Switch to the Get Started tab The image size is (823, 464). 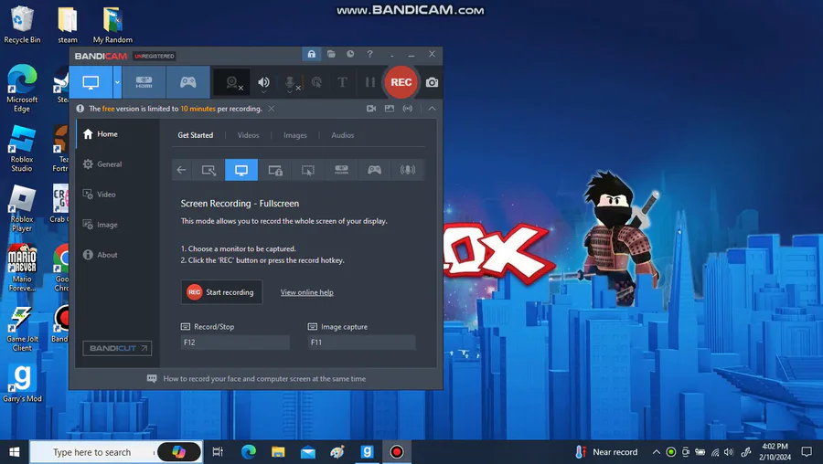click(196, 135)
